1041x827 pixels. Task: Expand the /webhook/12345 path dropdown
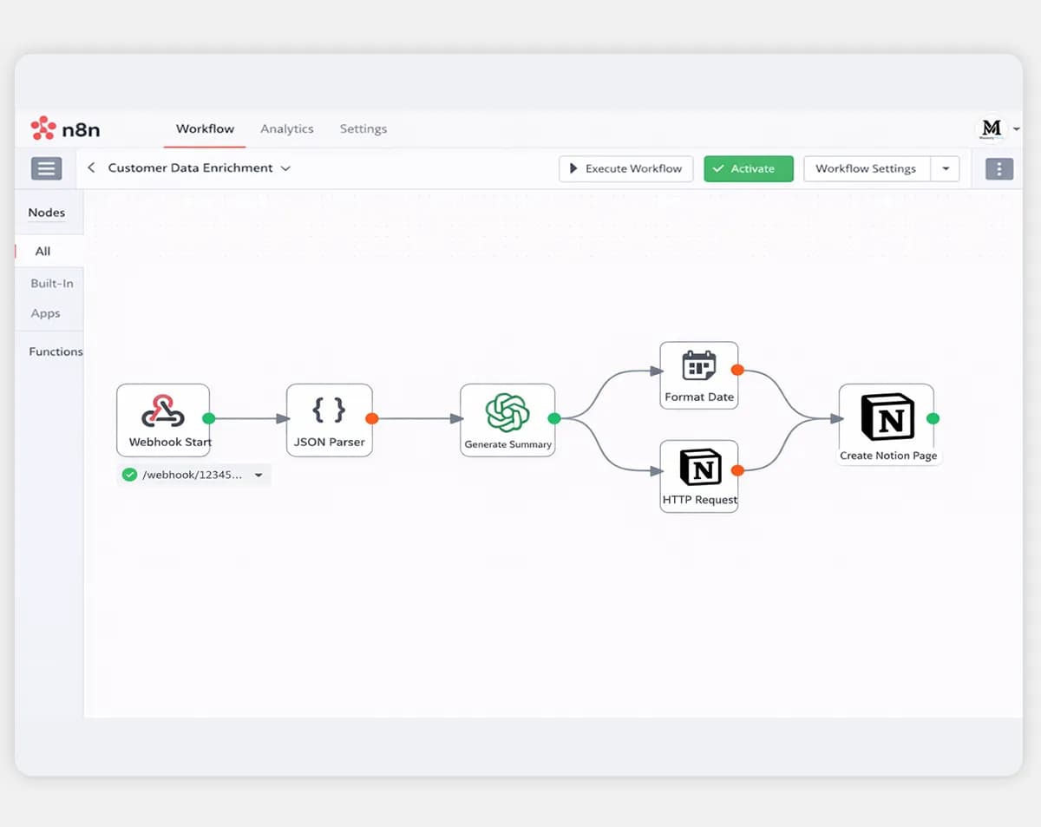click(259, 476)
